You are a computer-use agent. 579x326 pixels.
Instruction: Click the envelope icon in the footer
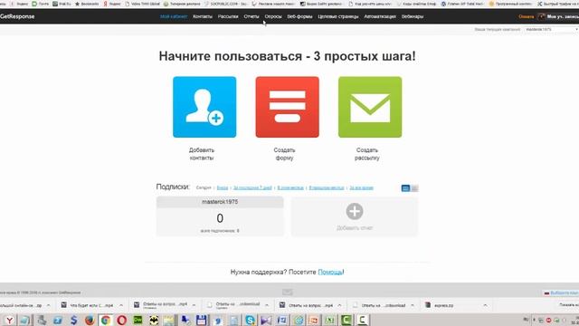click(288, 292)
